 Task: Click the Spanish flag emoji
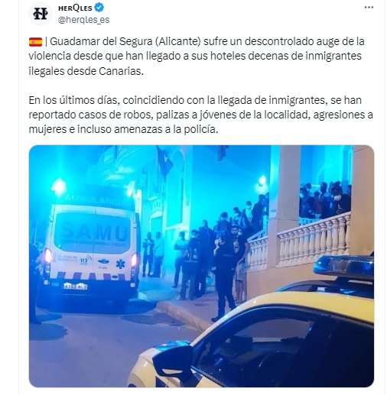[35, 42]
